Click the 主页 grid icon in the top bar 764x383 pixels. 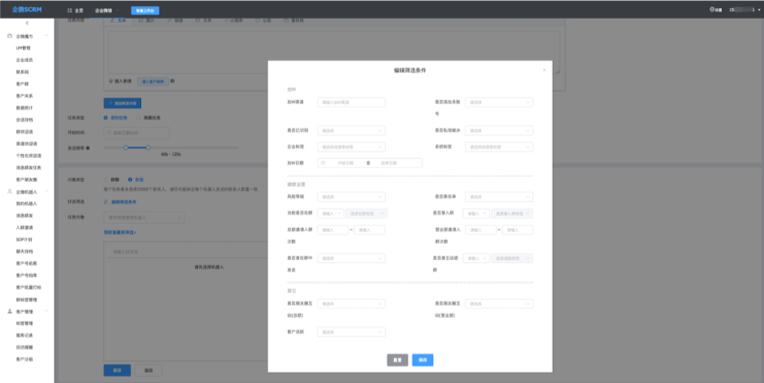70,10
